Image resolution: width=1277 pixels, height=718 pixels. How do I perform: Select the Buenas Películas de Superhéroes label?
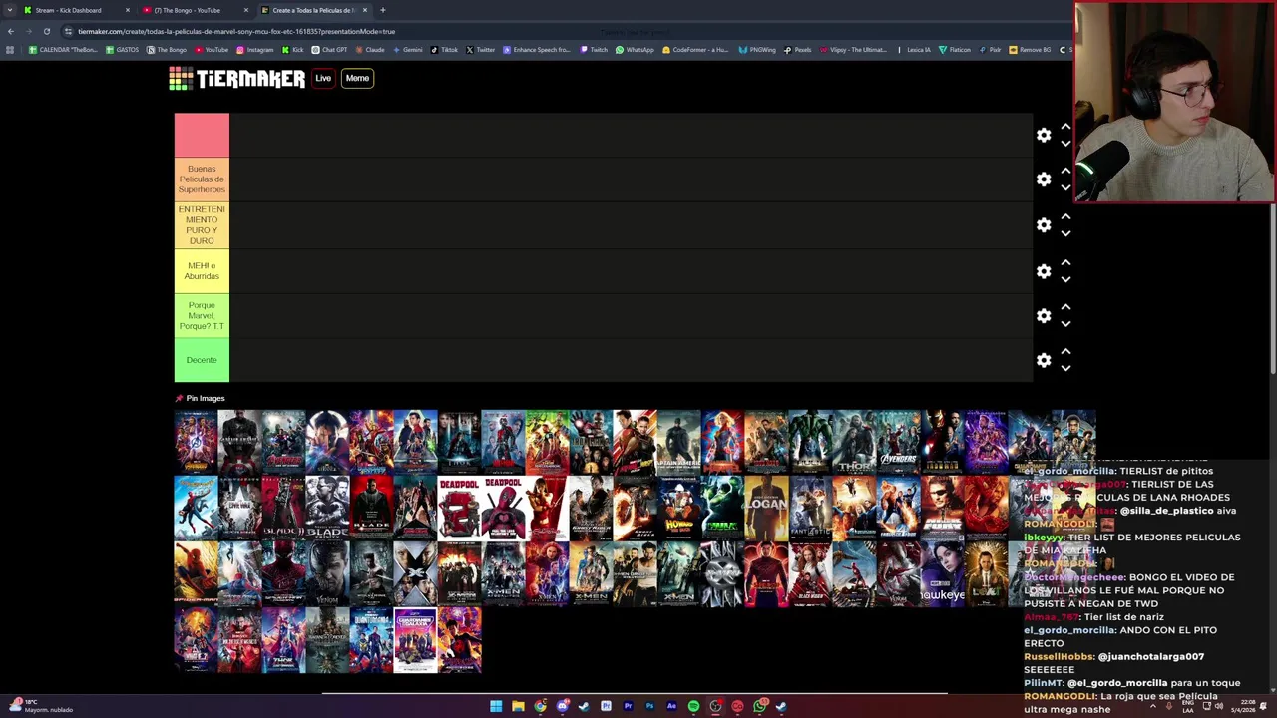(202, 179)
